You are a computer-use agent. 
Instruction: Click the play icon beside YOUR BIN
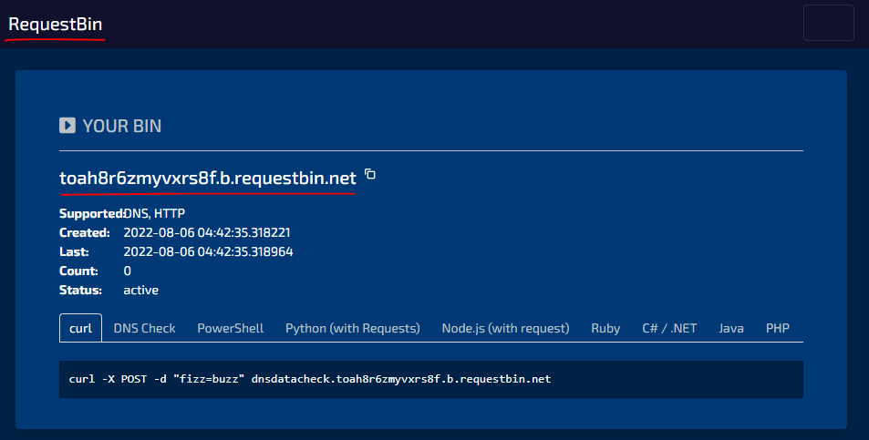click(67, 126)
